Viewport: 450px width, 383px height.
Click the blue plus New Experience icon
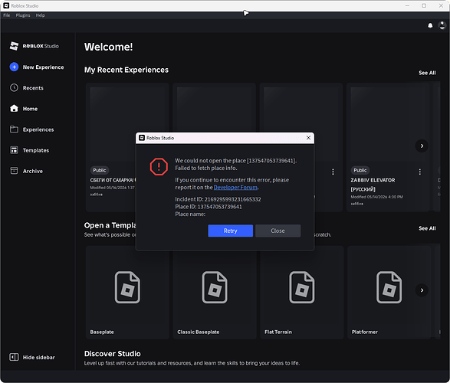coord(14,67)
